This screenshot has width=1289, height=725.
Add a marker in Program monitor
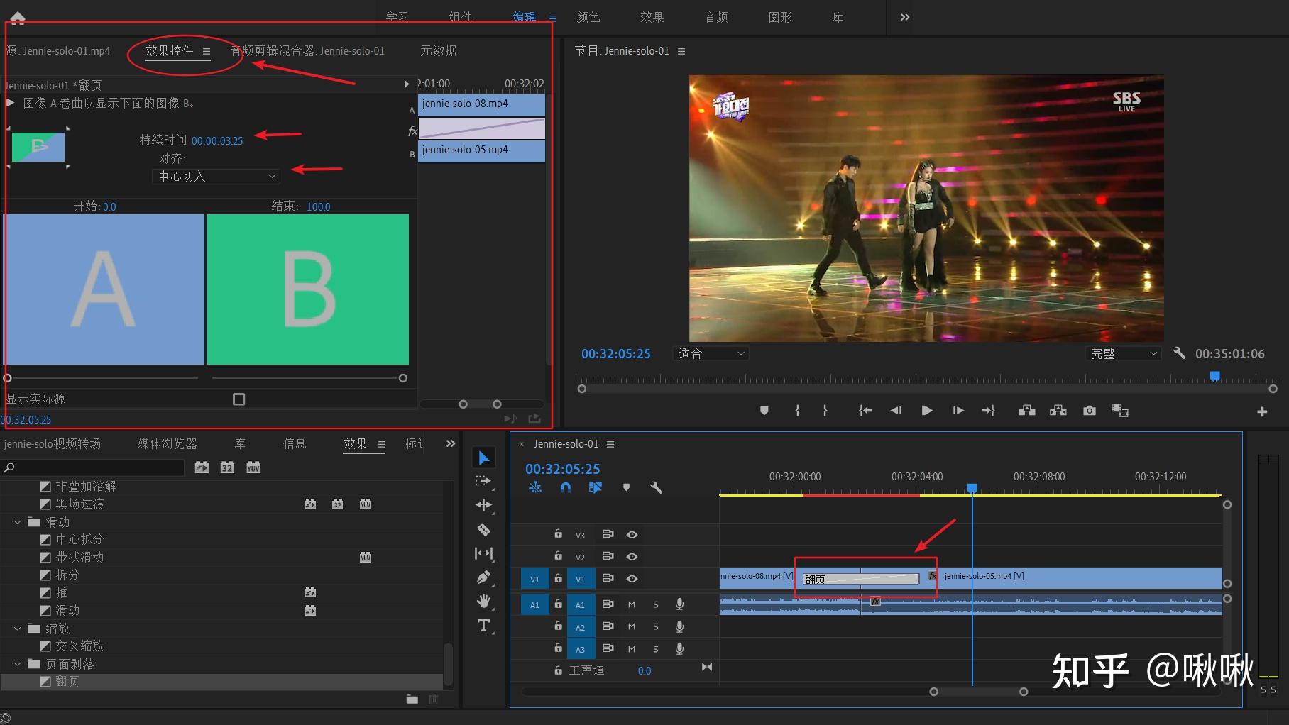tap(764, 411)
